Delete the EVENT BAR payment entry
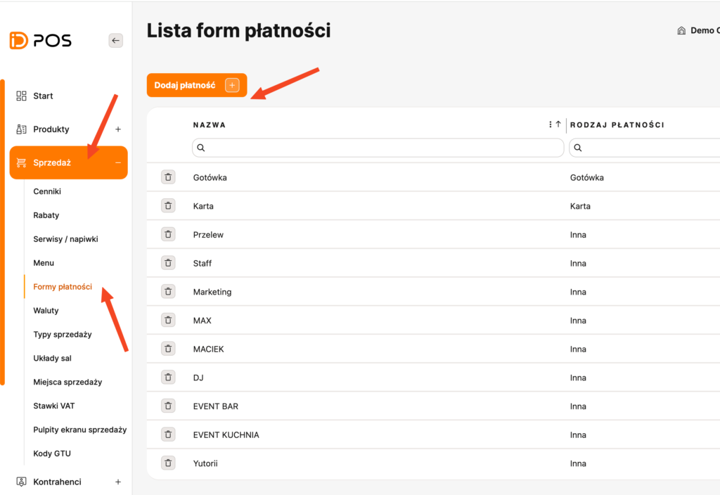The image size is (720, 495). tap(168, 406)
